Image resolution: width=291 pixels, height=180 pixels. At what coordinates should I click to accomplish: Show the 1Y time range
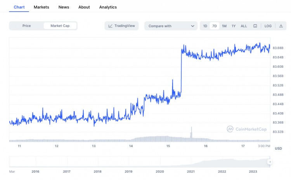(x=234, y=26)
